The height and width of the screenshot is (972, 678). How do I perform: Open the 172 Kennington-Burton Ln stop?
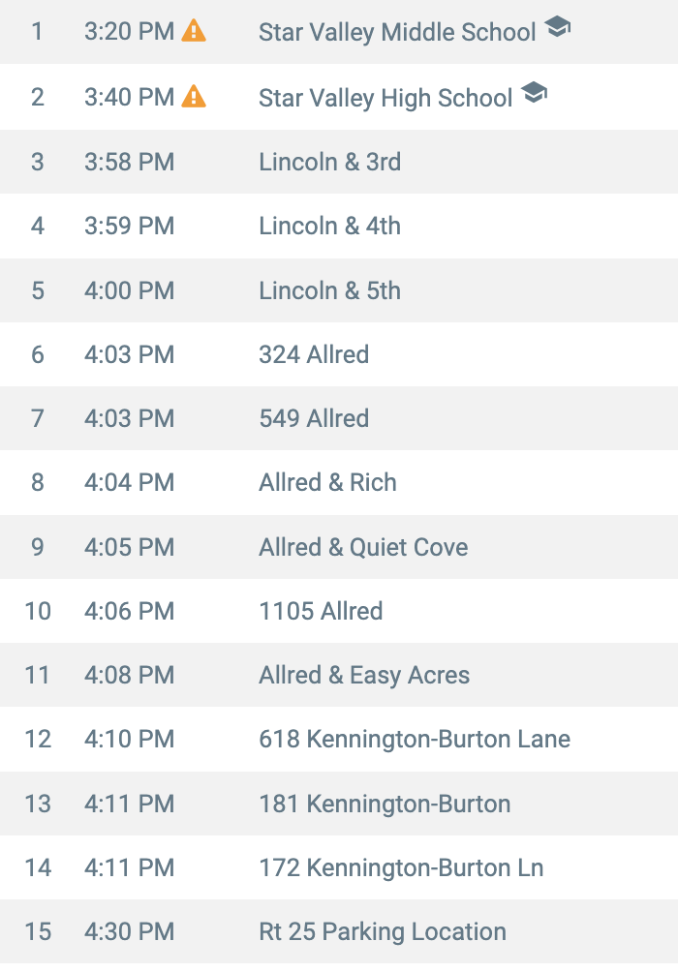tap(401, 867)
